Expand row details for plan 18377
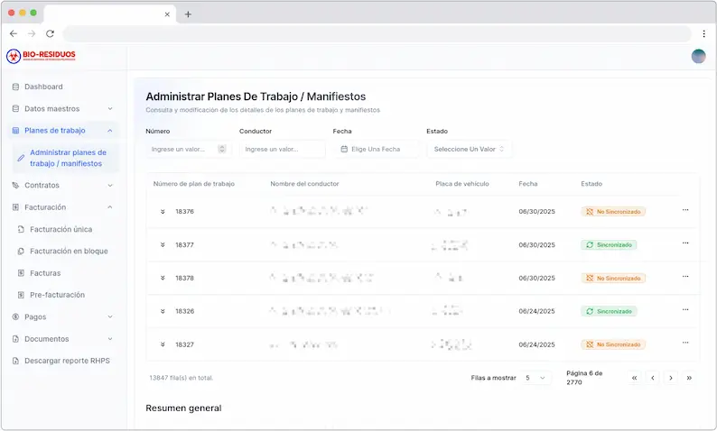The width and height of the screenshot is (717, 431). (163, 244)
